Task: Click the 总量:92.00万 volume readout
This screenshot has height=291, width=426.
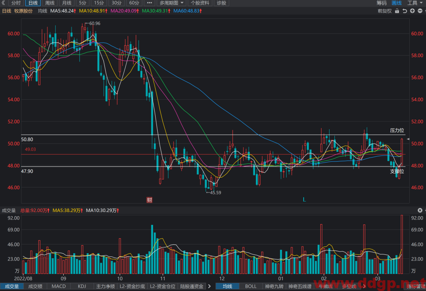Action: (x=35, y=210)
